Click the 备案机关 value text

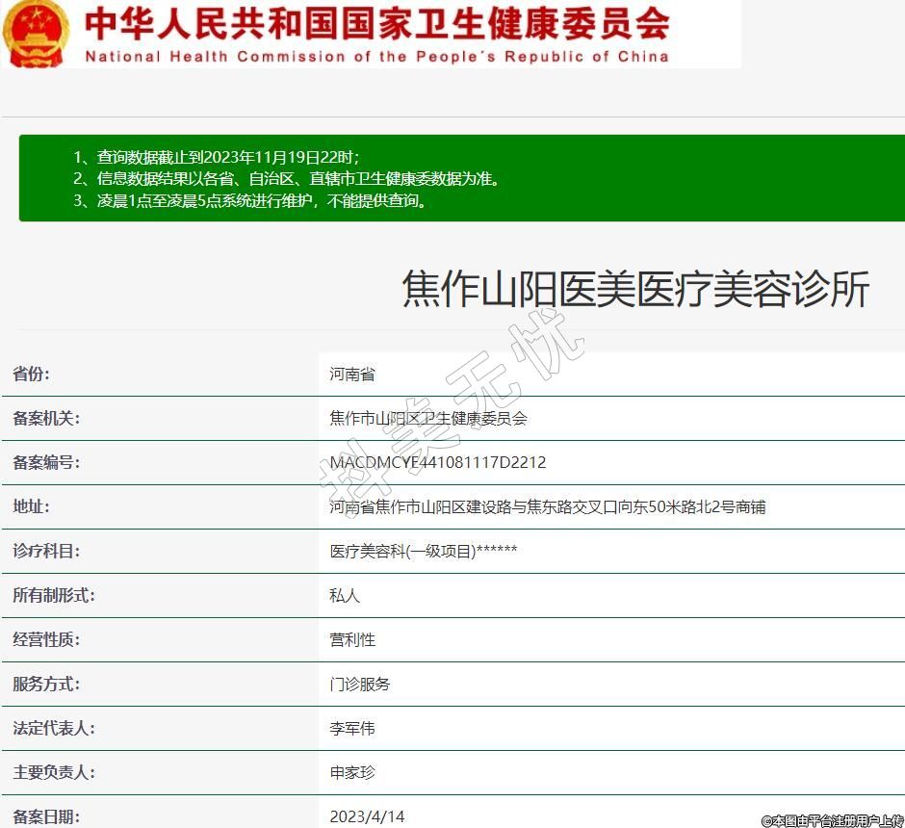[428, 418]
